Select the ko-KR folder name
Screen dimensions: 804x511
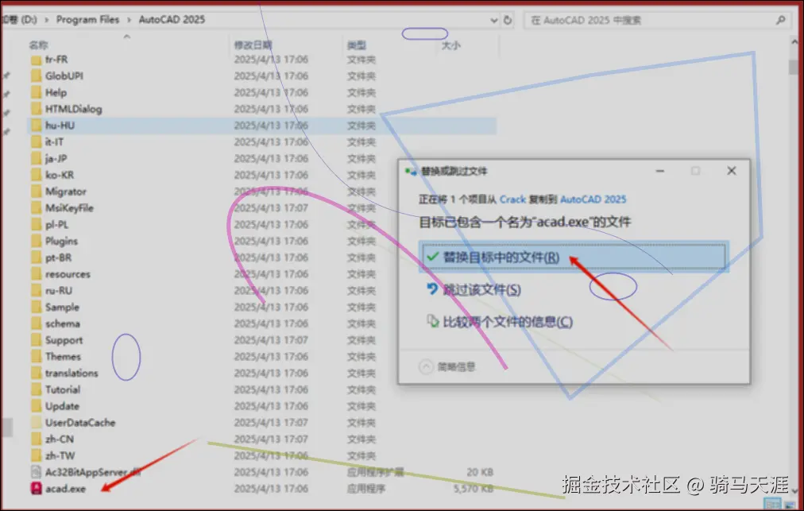click(x=60, y=175)
